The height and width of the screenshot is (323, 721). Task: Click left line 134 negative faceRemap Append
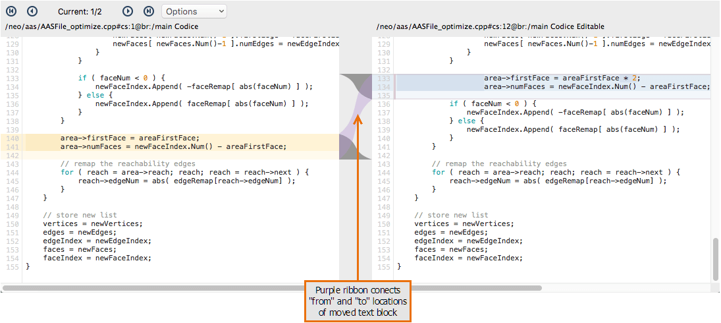click(204, 86)
